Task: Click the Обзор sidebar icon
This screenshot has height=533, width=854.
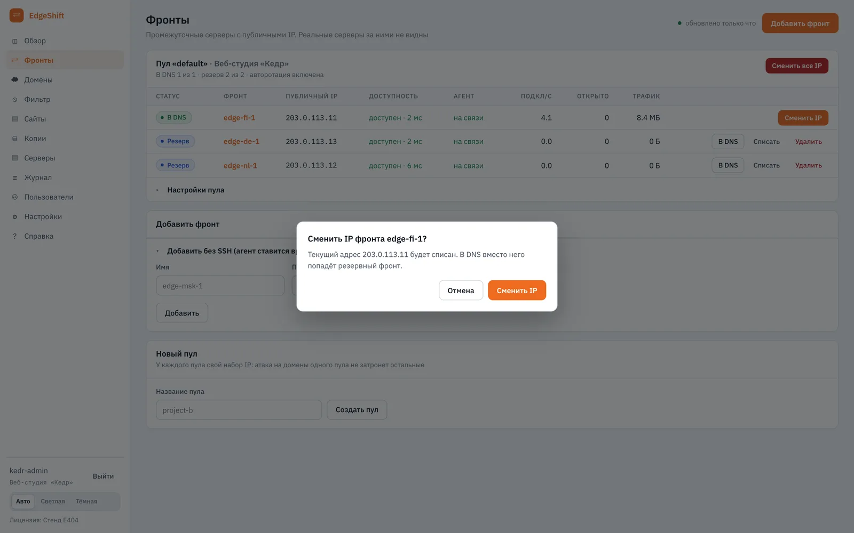Action: 15,41
